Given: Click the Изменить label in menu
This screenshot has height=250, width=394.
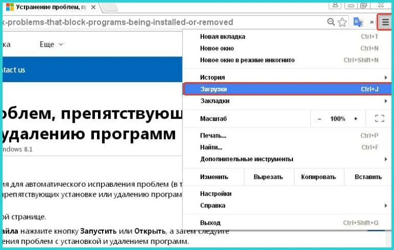Looking at the screenshot, I should (214, 177).
